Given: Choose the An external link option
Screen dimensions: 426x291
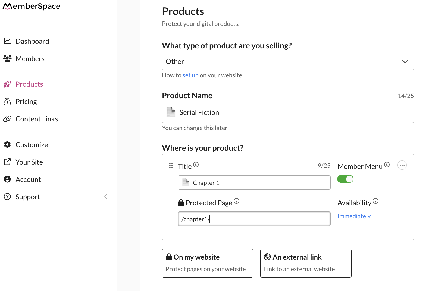Looking at the screenshot, I should click(306, 263).
